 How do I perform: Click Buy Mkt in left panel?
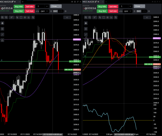pyautogui.click(x=19, y=6)
